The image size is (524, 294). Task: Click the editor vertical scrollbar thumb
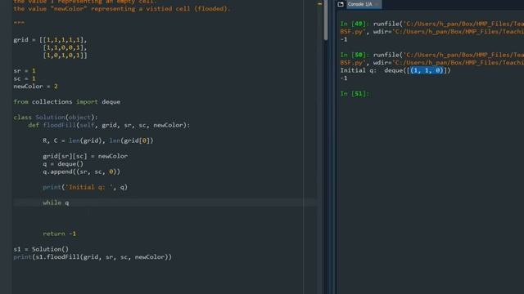coord(326,20)
